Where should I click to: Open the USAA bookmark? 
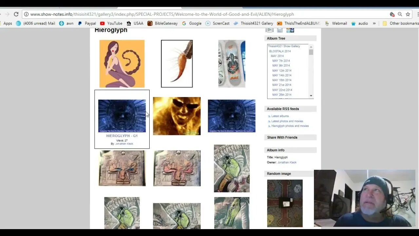135,23
